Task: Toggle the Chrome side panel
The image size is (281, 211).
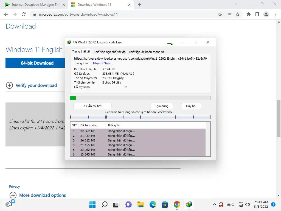Action: 257,14
